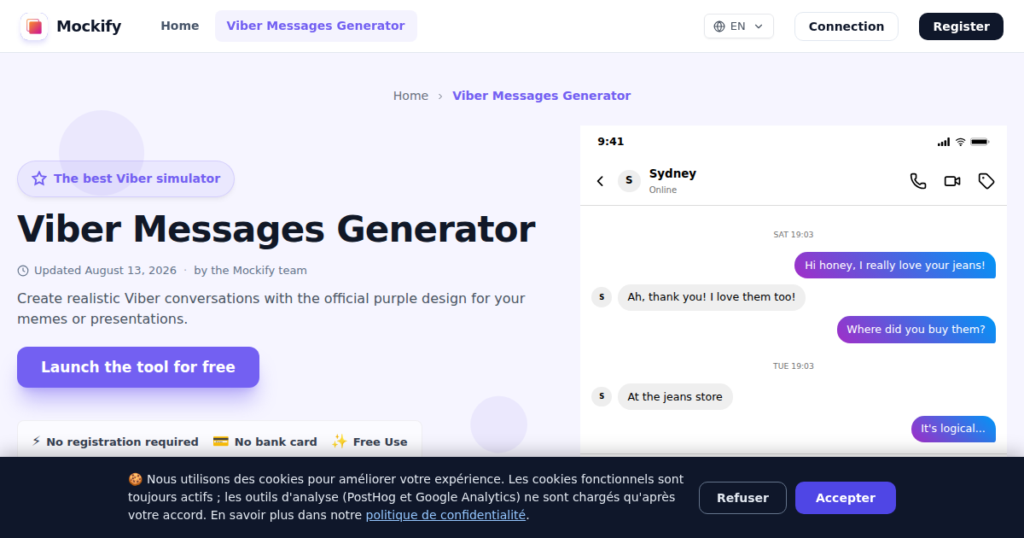
Task: Click the credit card icon near No bank card
Action: (x=220, y=442)
